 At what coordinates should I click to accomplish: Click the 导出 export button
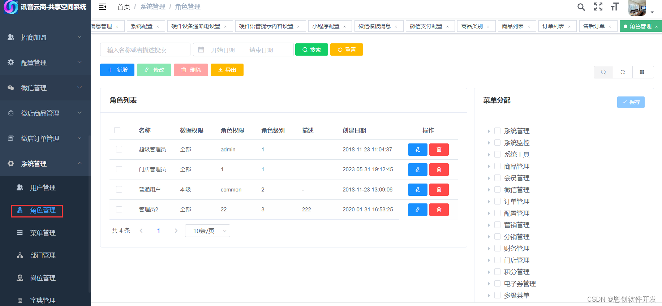click(227, 70)
